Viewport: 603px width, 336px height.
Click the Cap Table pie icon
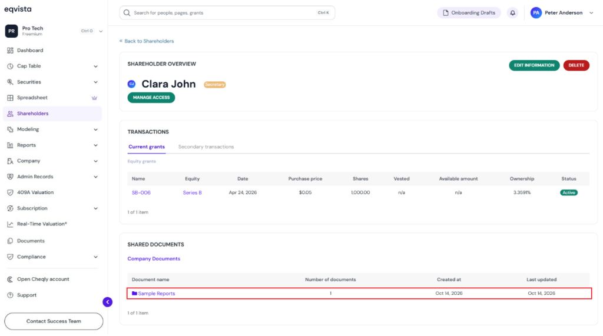coord(10,66)
